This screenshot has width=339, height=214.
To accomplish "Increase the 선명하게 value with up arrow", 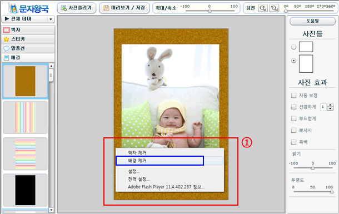I will click(x=330, y=105).
